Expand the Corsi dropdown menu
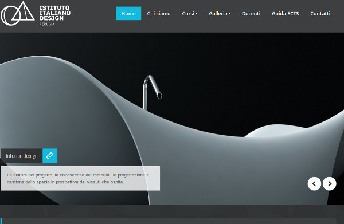The height and width of the screenshot is (224, 344). pyautogui.click(x=190, y=14)
